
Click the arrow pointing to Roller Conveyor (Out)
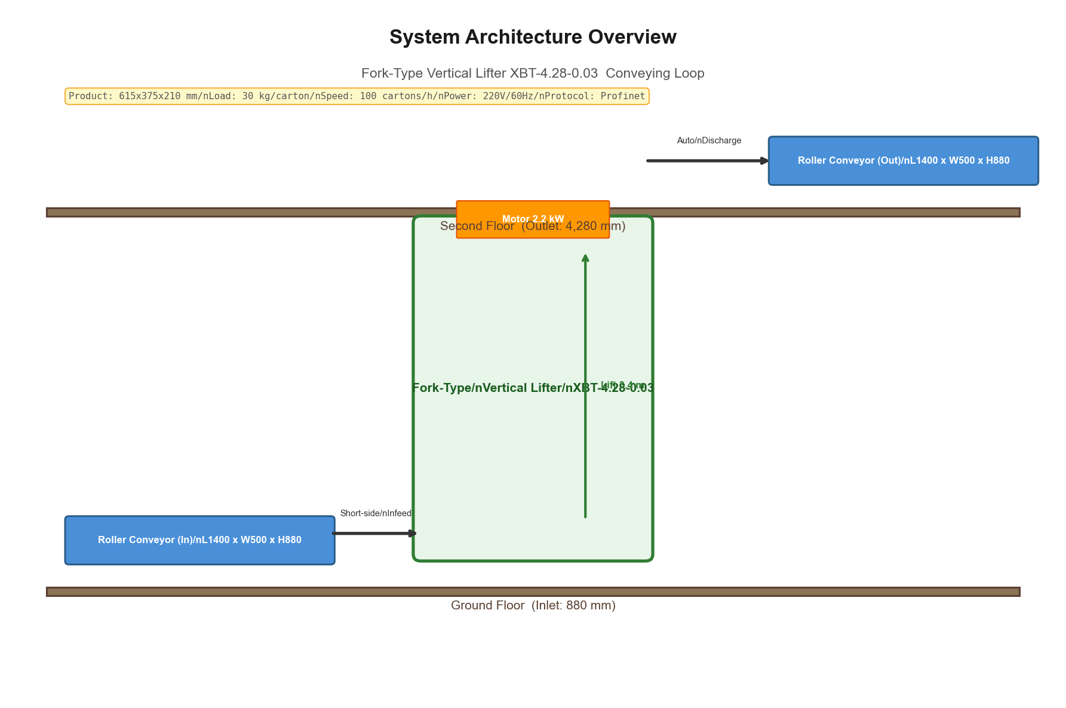pos(708,161)
